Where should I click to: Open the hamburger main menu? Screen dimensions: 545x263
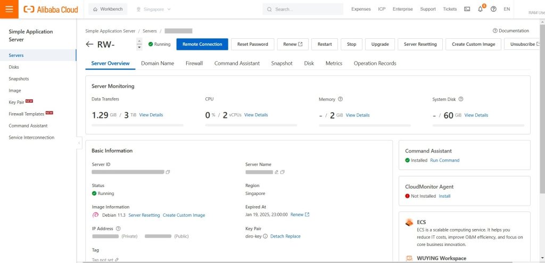click(9, 10)
